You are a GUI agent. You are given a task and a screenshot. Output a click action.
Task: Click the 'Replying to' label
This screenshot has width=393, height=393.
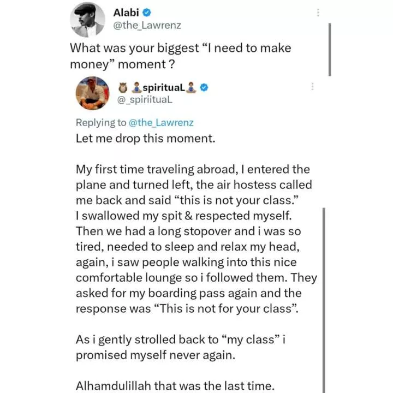(x=101, y=123)
